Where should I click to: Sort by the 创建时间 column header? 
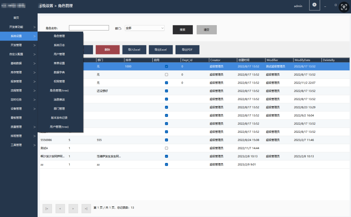tap(251, 60)
